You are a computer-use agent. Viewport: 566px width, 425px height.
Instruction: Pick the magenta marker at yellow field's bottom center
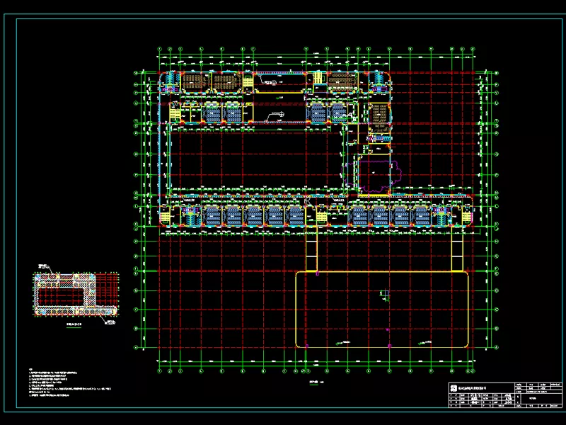click(x=388, y=346)
